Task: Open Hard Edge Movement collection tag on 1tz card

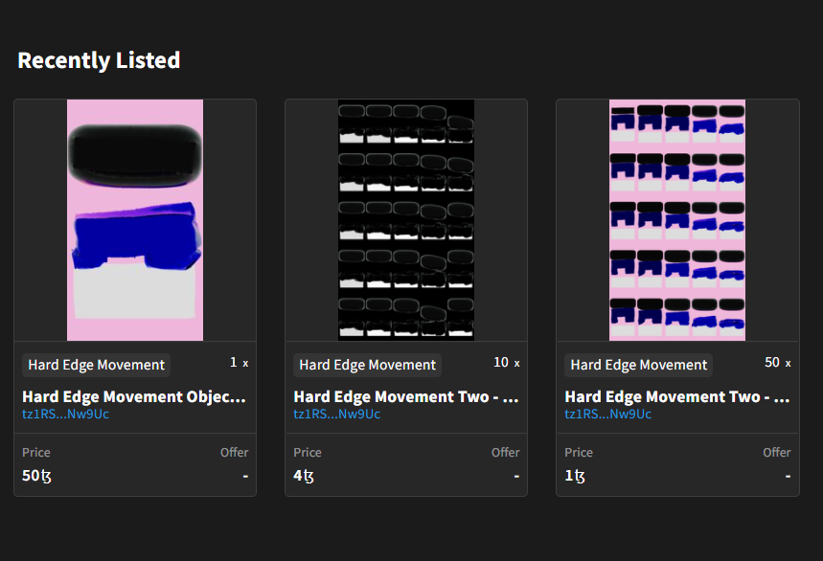Action: [639, 365]
